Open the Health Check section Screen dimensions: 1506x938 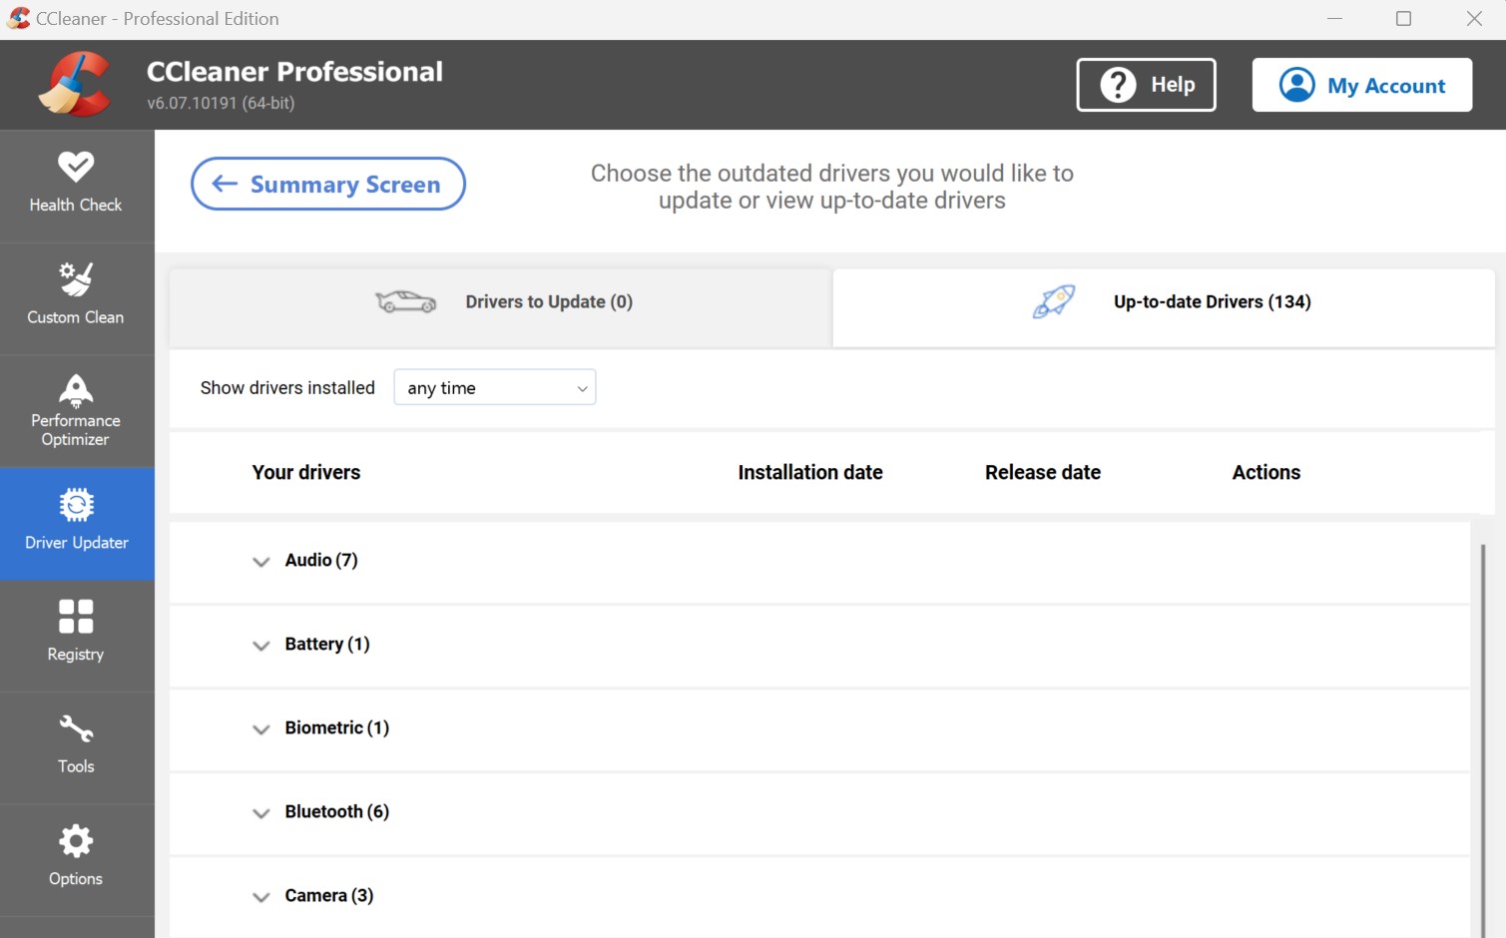[x=76, y=185]
